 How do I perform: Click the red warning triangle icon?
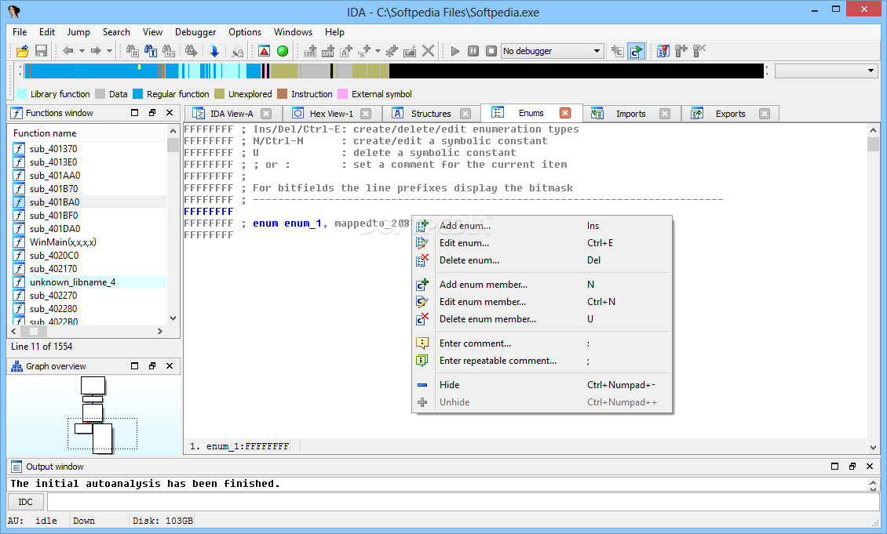tap(265, 51)
